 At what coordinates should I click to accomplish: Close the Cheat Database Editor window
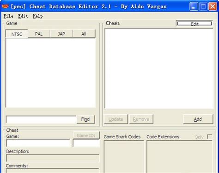tap(213, 6)
